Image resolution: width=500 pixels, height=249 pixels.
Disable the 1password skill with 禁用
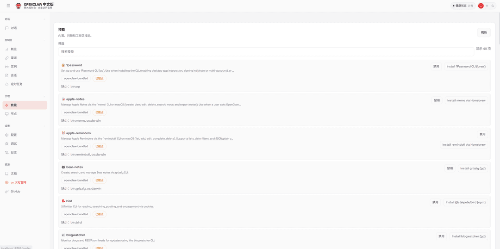pos(436,67)
